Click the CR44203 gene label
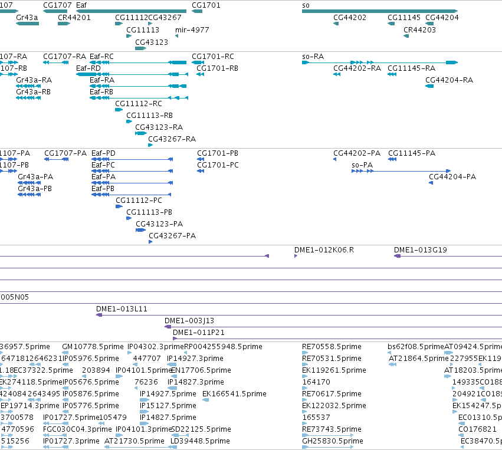 419,29
